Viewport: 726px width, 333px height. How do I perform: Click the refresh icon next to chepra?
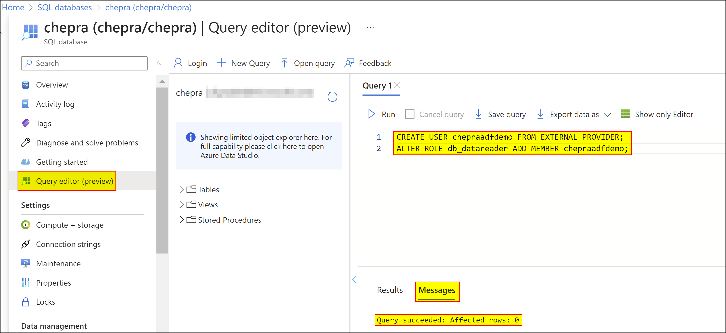click(x=332, y=97)
